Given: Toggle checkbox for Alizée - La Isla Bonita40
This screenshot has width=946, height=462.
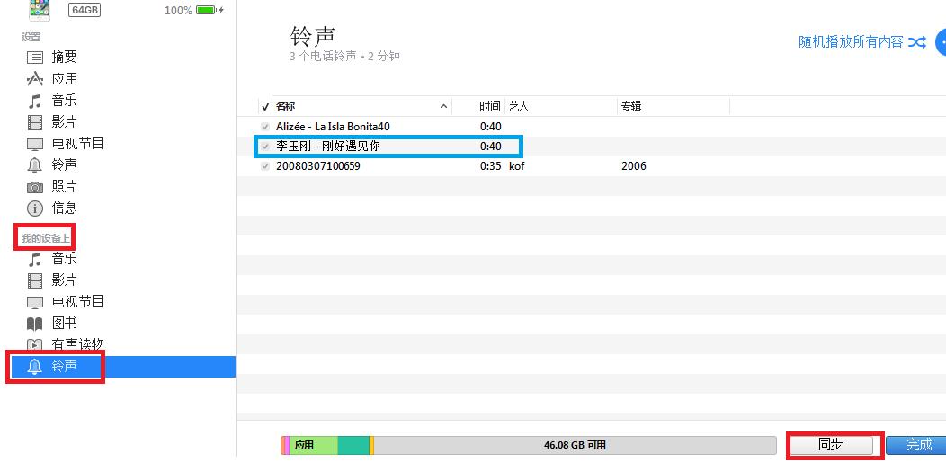Looking at the screenshot, I should [265, 127].
